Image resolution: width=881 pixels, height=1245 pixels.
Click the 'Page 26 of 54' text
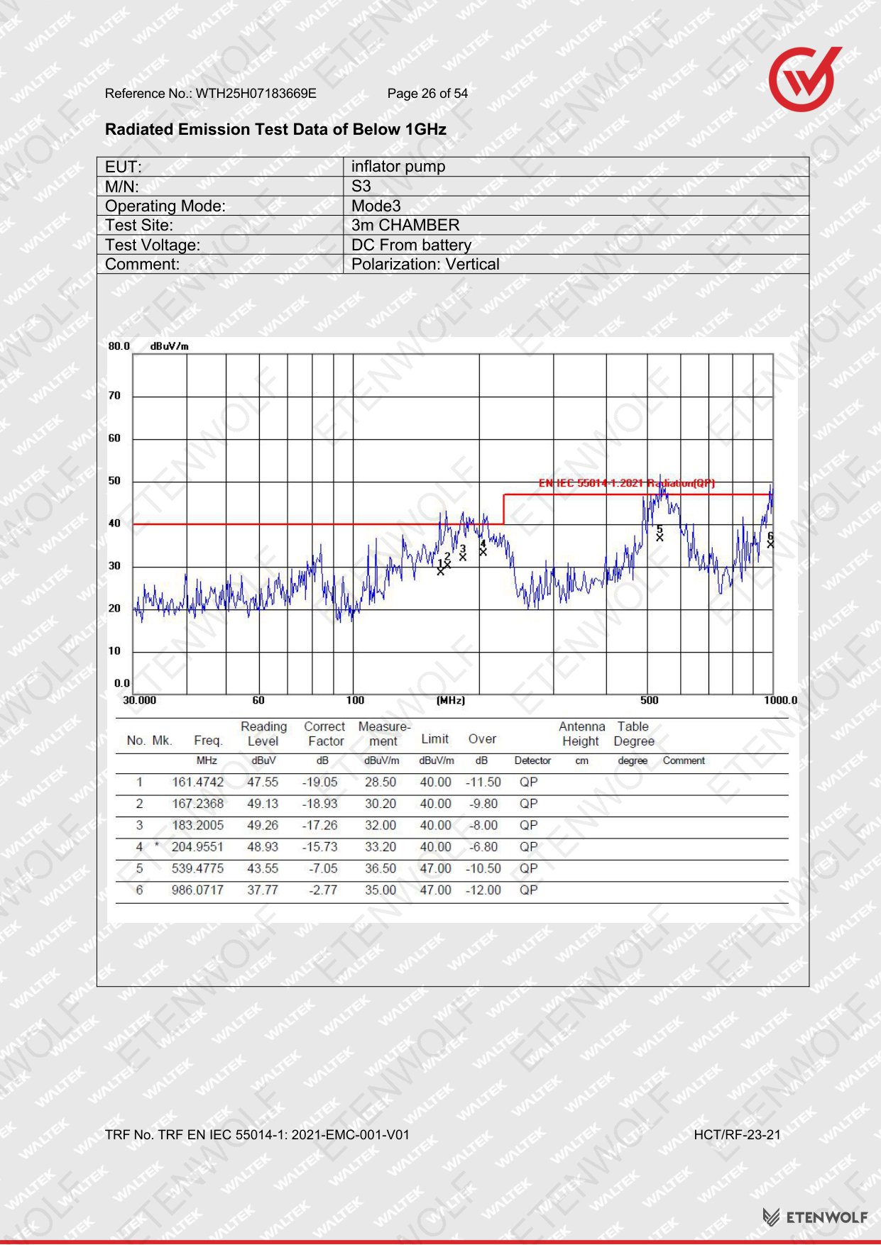coord(427,94)
